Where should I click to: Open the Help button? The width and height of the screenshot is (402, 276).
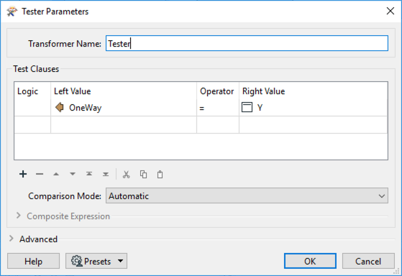pyautogui.click(x=33, y=261)
